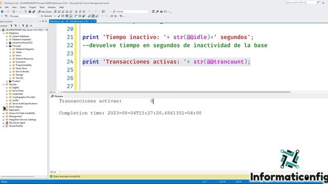The height and width of the screenshot is (184, 328).
Task: Click the editor horizontal scrollbar
Action: 177,92
